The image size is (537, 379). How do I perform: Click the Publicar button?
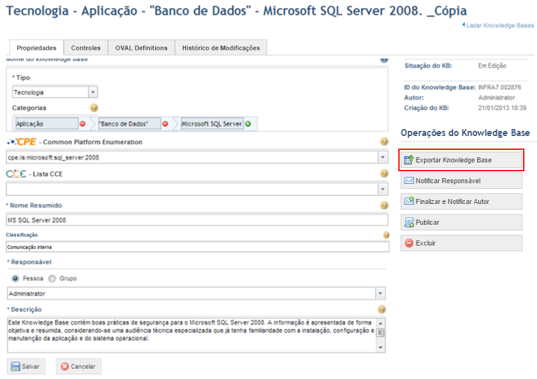coord(461,222)
